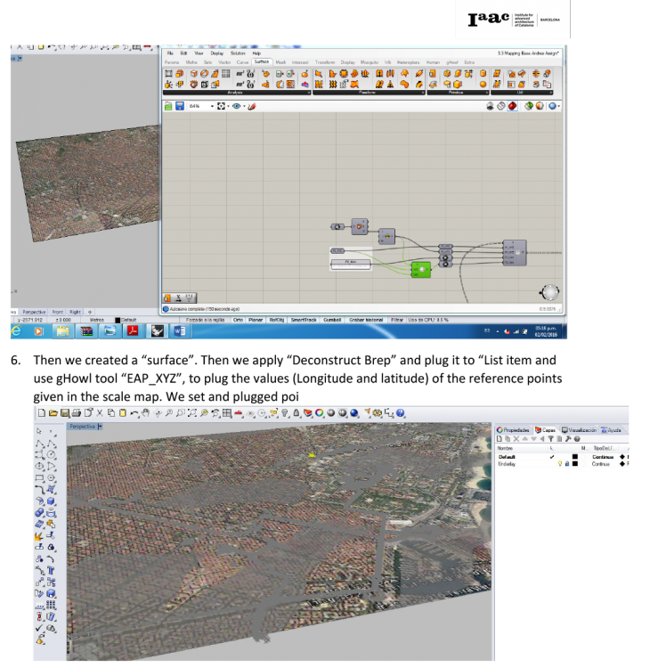Image resolution: width=650 pixels, height=668 pixels.
Task: Open the Grasshopper open file icon
Action: pyautogui.click(x=168, y=106)
